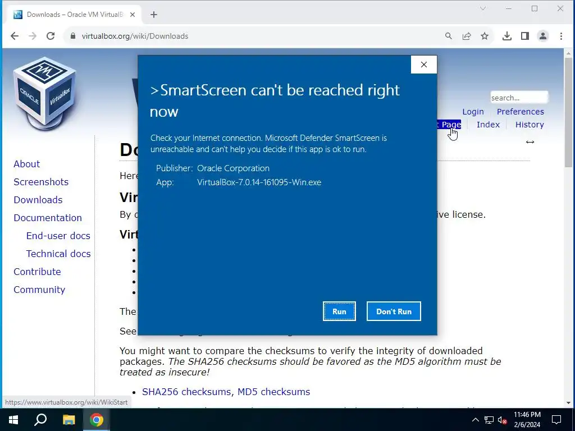This screenshot has height=431, width=575.
Task: Open End-user docs link
Action: (x=58, y=236)
